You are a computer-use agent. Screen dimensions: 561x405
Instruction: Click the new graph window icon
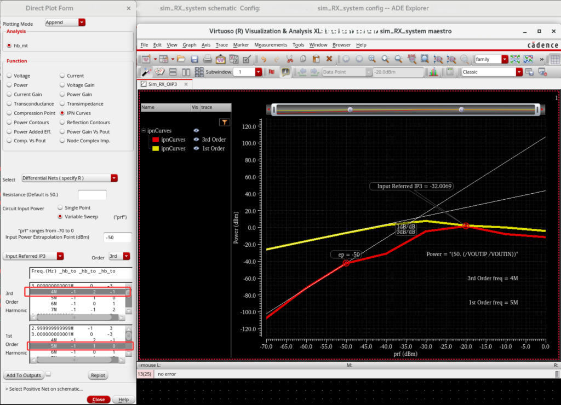[x=146, y=59]
